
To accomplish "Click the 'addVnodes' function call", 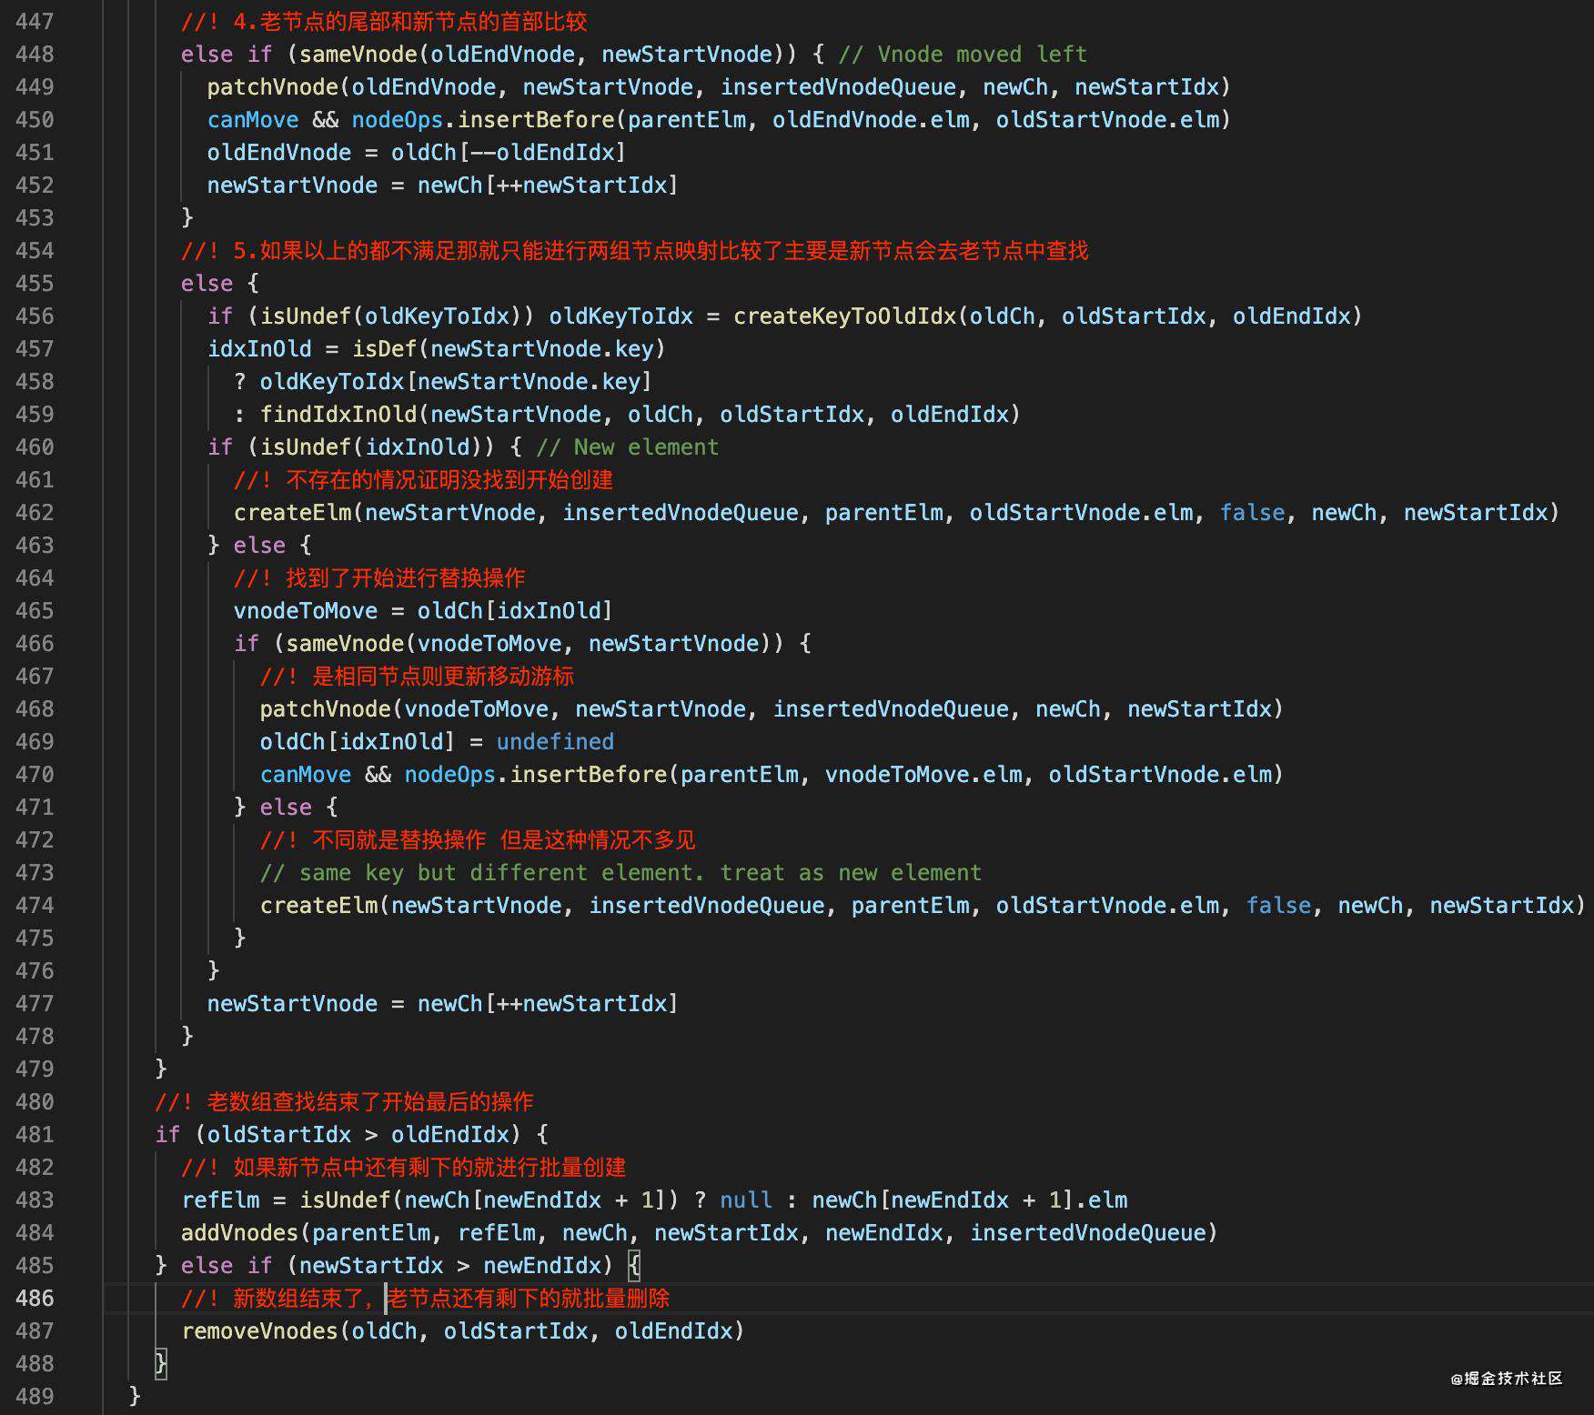I will (x=239, y=1232).
